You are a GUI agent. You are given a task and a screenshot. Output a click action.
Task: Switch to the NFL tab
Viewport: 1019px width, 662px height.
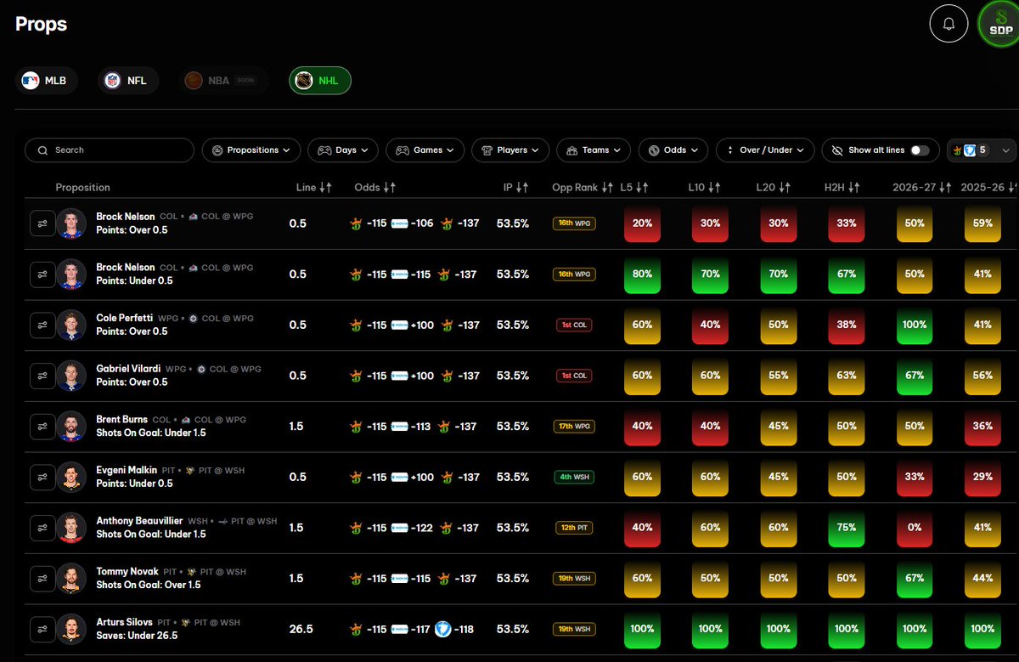[127, 81]
